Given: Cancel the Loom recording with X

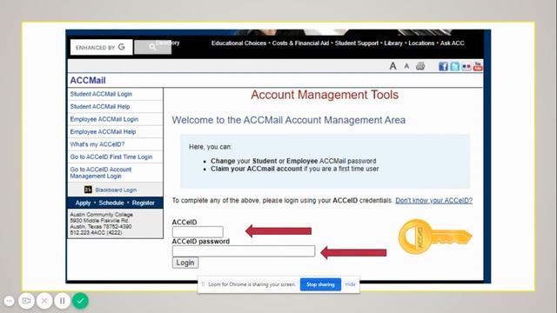Looking at the screenshot, I should (x=44, y=301).
